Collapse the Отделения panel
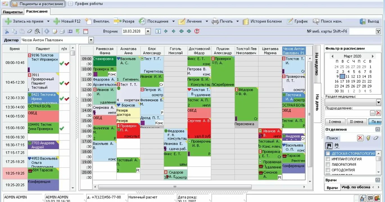 click(x=378, y=129)
